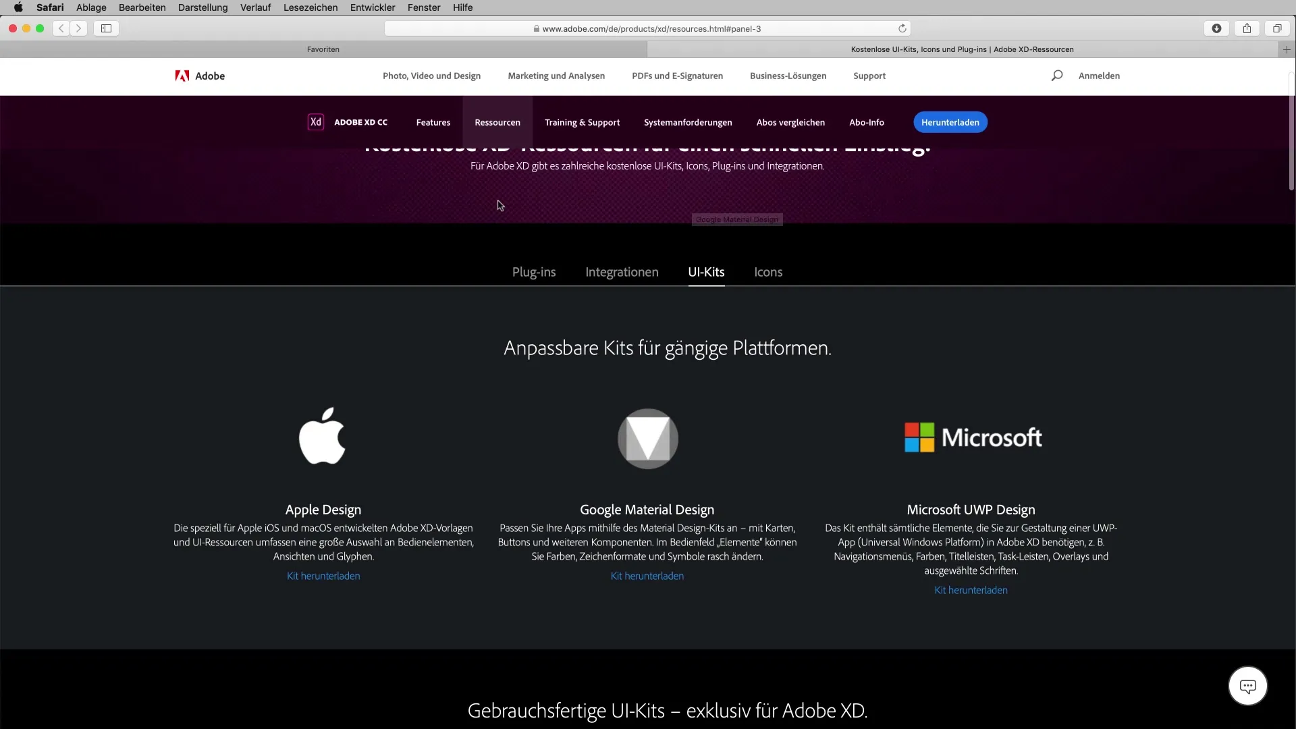Click 'Anpassbare Kits für gängige Plattformen.' heading

pyautogui.click(x=668, y=348)
